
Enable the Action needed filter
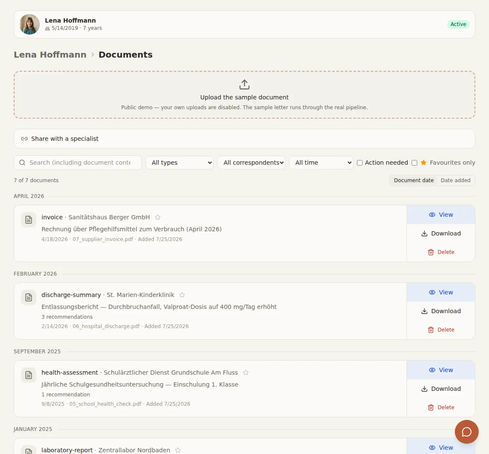tap(359, 163)
